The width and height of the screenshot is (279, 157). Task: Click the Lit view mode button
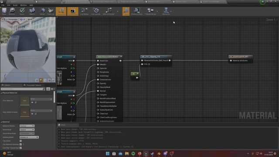point(23,19)
